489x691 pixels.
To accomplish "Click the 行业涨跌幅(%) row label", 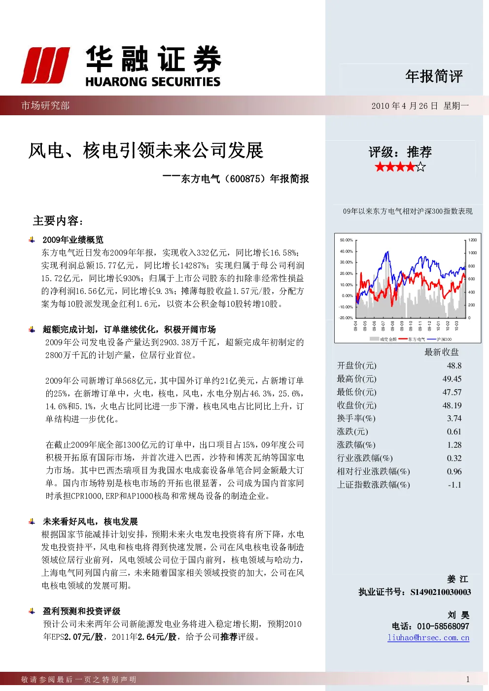I will [365, 458].
